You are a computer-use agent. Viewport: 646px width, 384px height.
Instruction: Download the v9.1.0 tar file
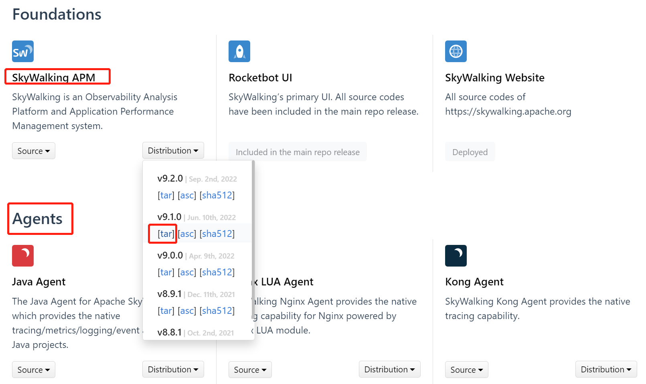click(166, 234)
